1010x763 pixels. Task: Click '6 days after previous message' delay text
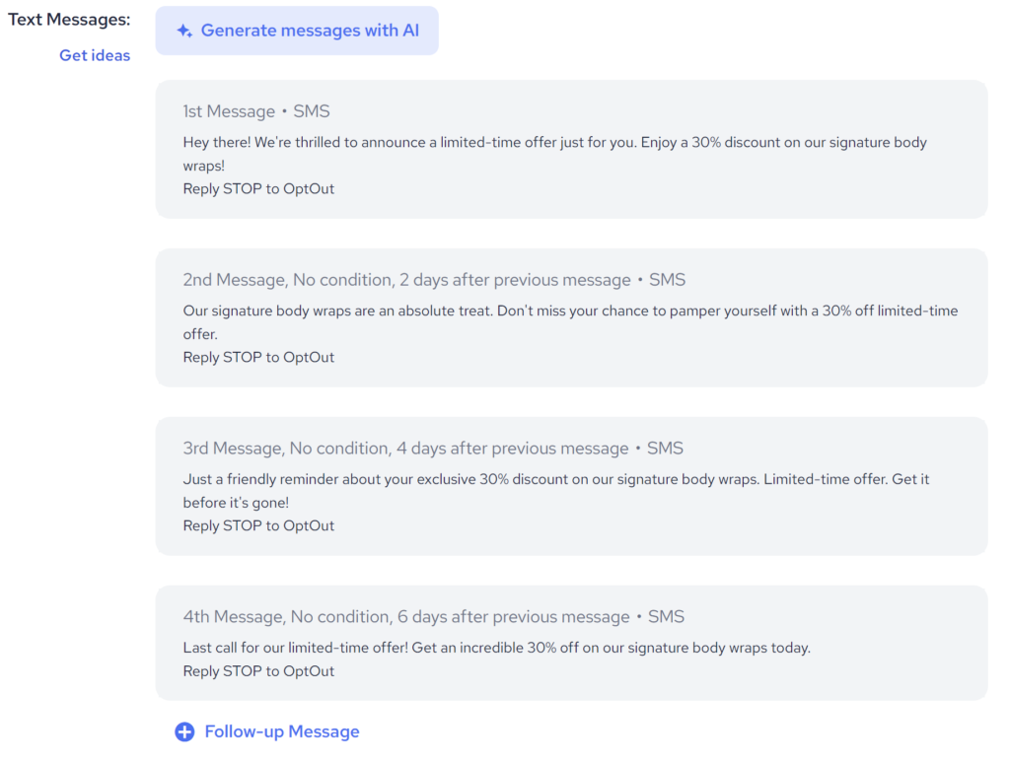513,617
